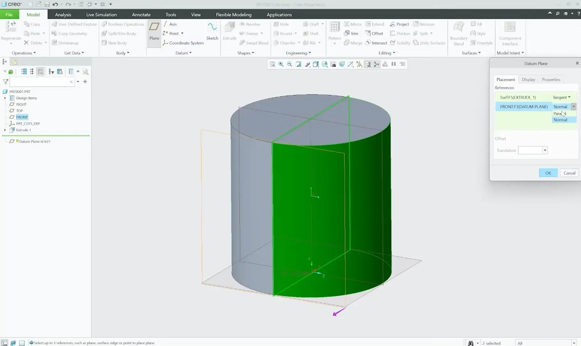Click the Project editing tool
The width and height of the screenshot is (581, 346).
point(399,24)
